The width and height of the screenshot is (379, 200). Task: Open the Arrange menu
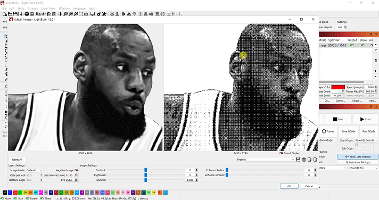(x=33, y=9)
